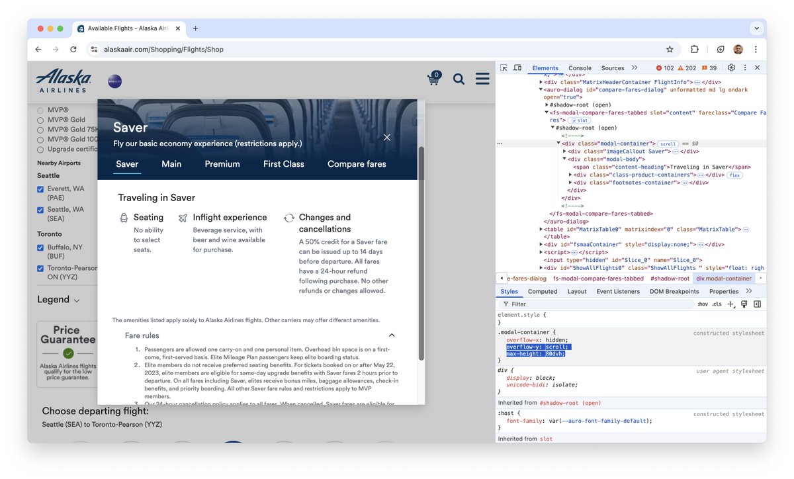This screenshot has width=794, height=479.
Task: Expand the class-product-containers div node
Action: pyautogui.click(x=570, y=175)
